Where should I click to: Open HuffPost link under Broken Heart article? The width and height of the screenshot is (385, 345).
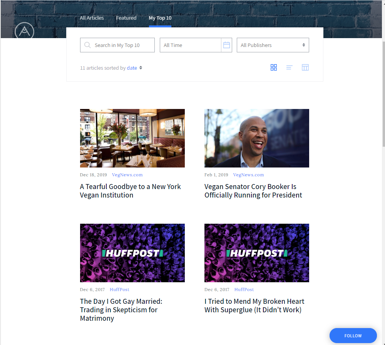click(x=244, y=290)
